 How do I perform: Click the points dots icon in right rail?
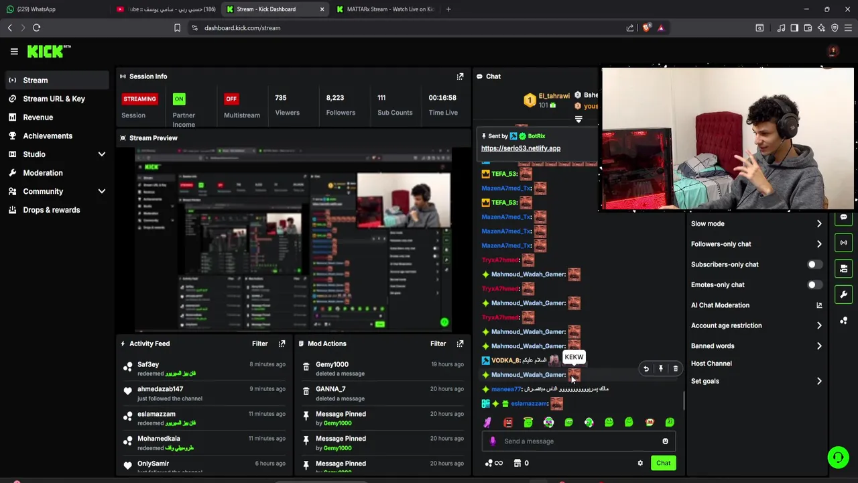tap(843, 320)
